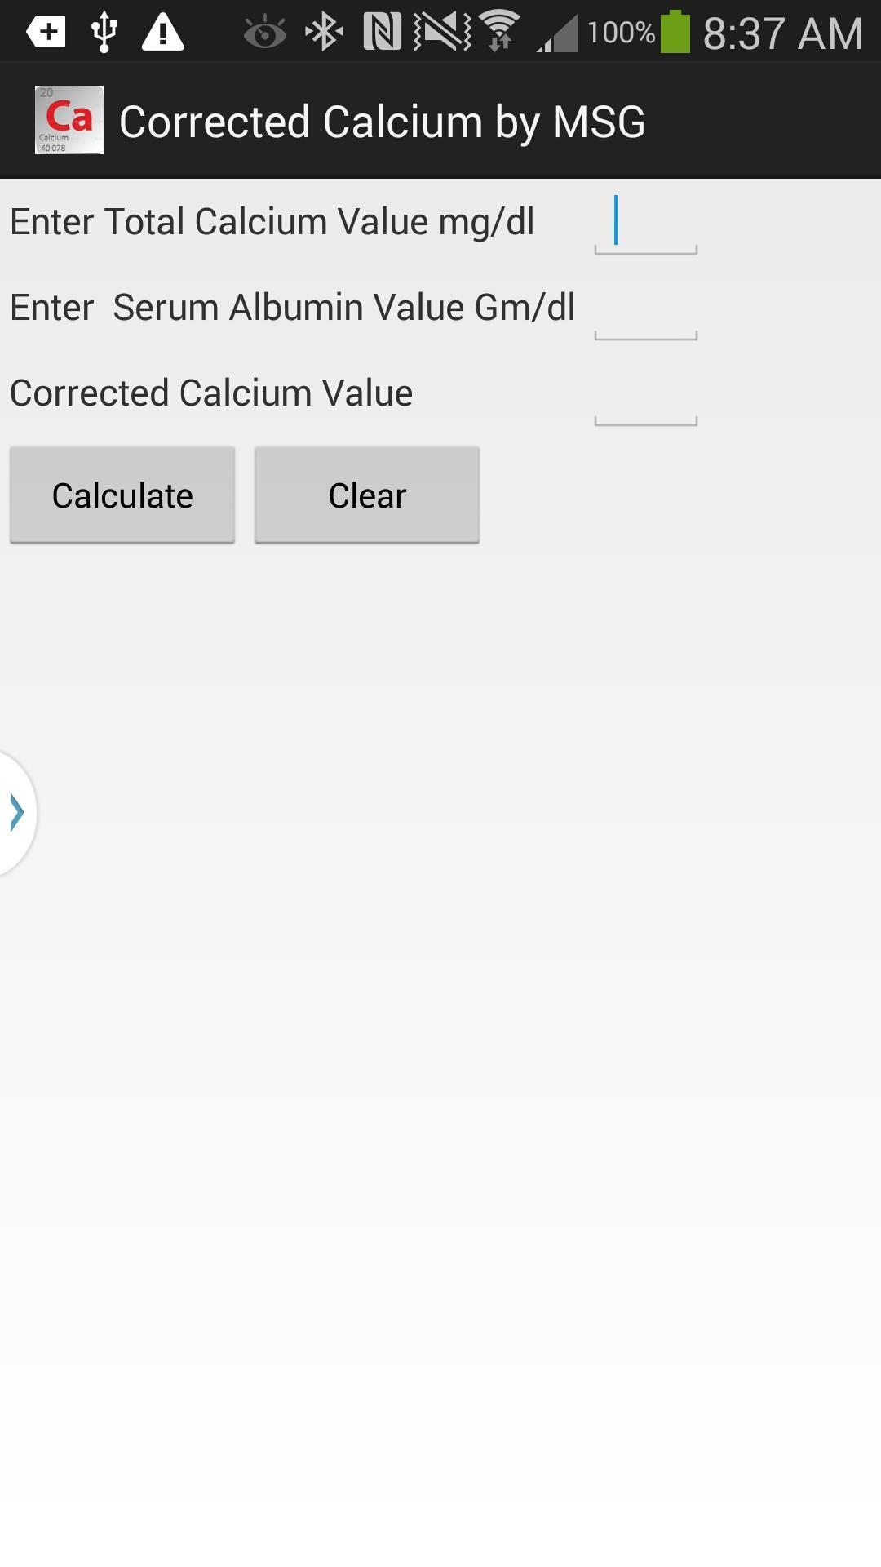Tap the warning triangle in status bar

(160, 29)
